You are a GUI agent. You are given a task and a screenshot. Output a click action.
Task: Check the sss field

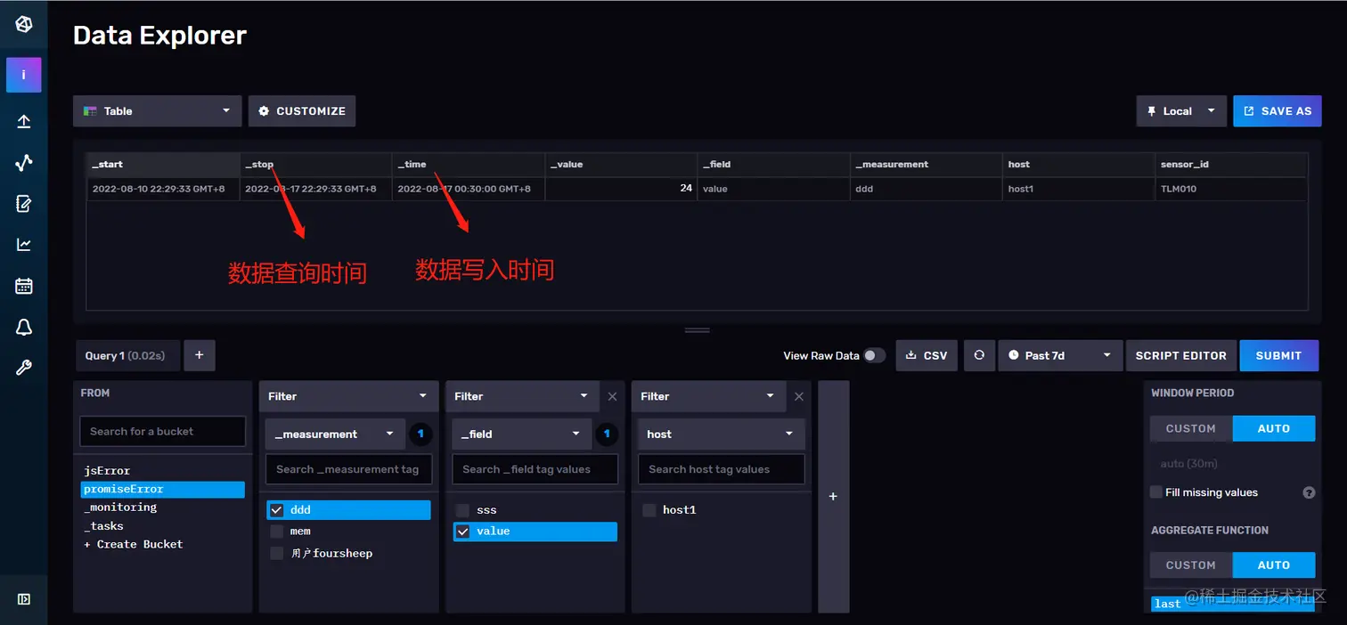coord(463,510)
